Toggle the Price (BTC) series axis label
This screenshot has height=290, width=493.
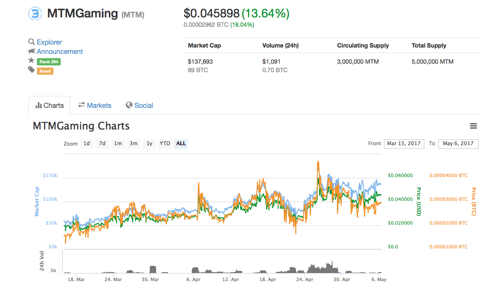tap(473, 201)
